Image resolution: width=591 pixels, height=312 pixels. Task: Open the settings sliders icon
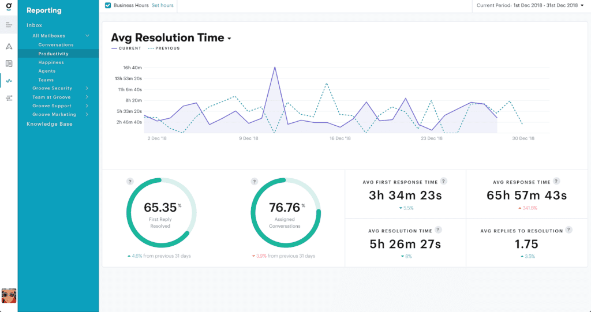[9, 99]
